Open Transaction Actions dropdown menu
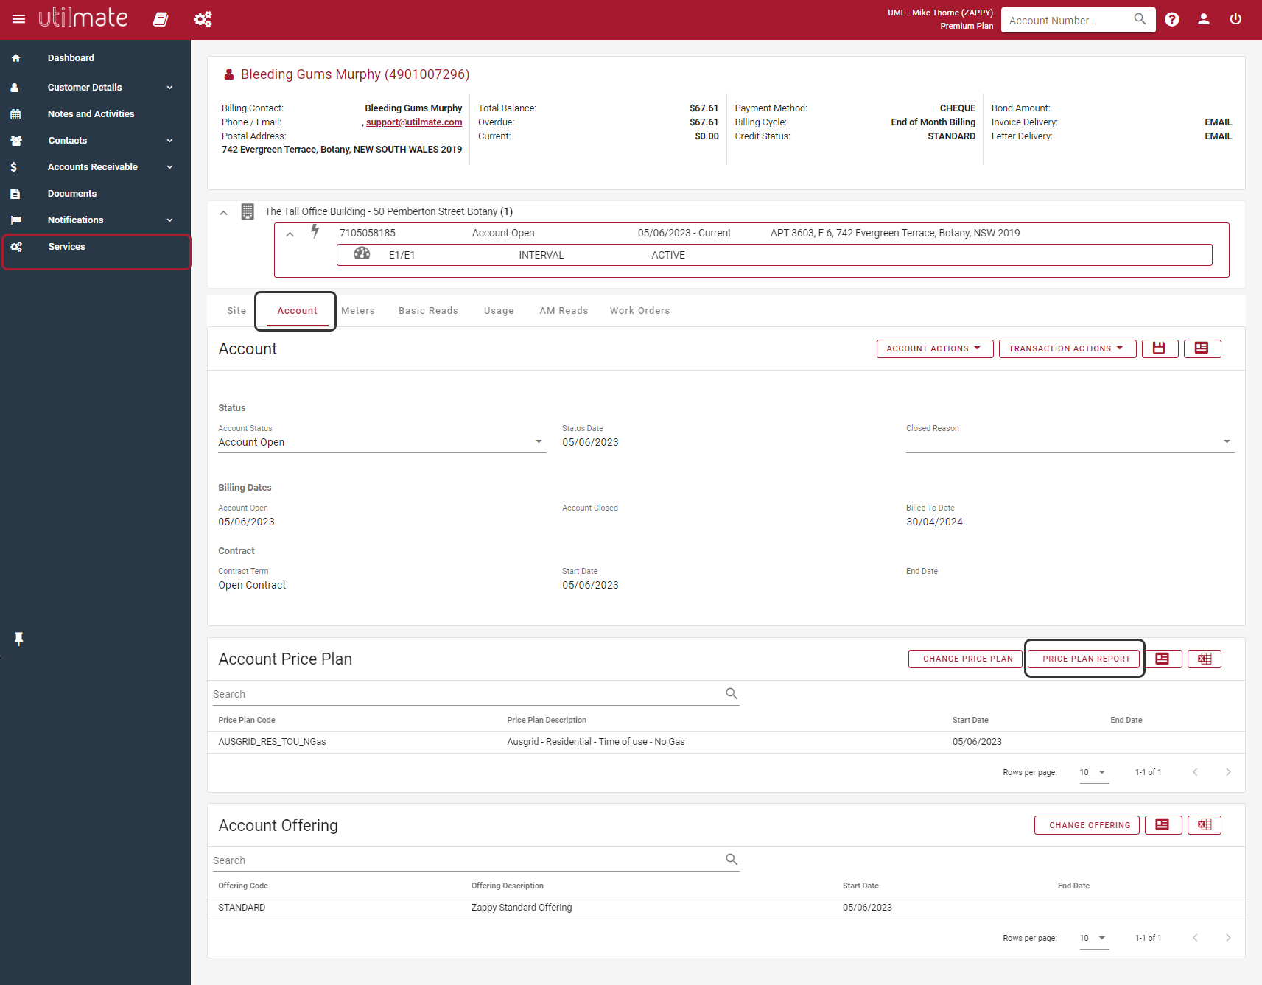1262x985 pixels. coord(1068,348)
